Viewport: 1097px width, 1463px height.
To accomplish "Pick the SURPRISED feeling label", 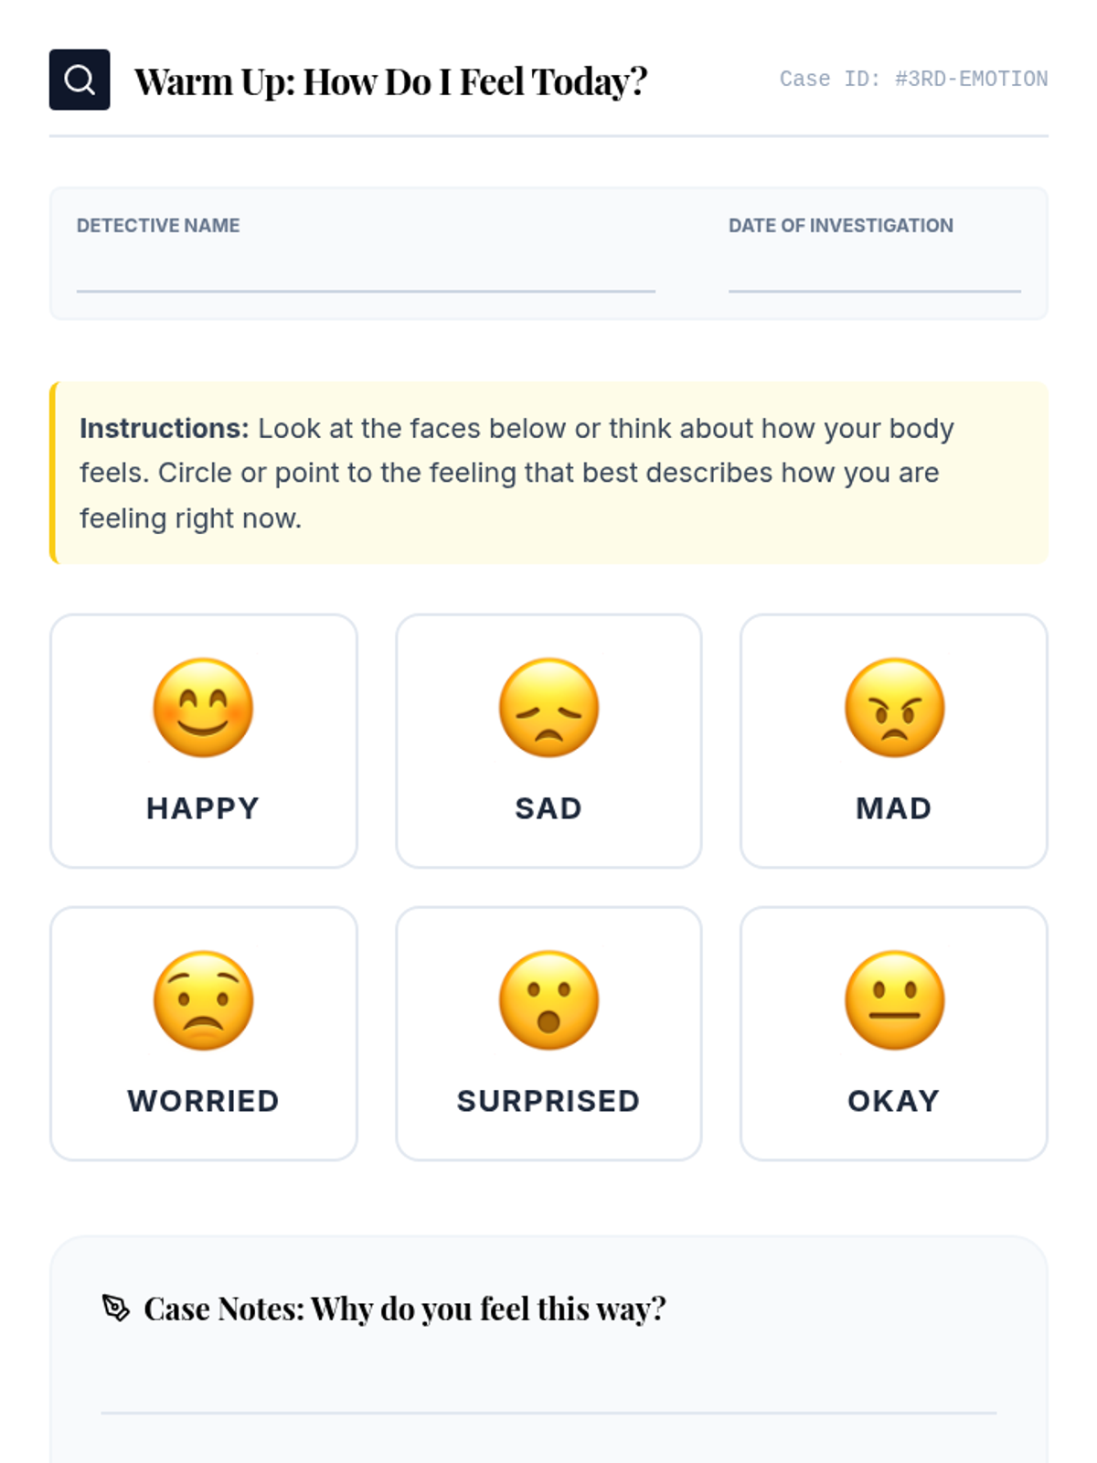I will (548, 1101).
